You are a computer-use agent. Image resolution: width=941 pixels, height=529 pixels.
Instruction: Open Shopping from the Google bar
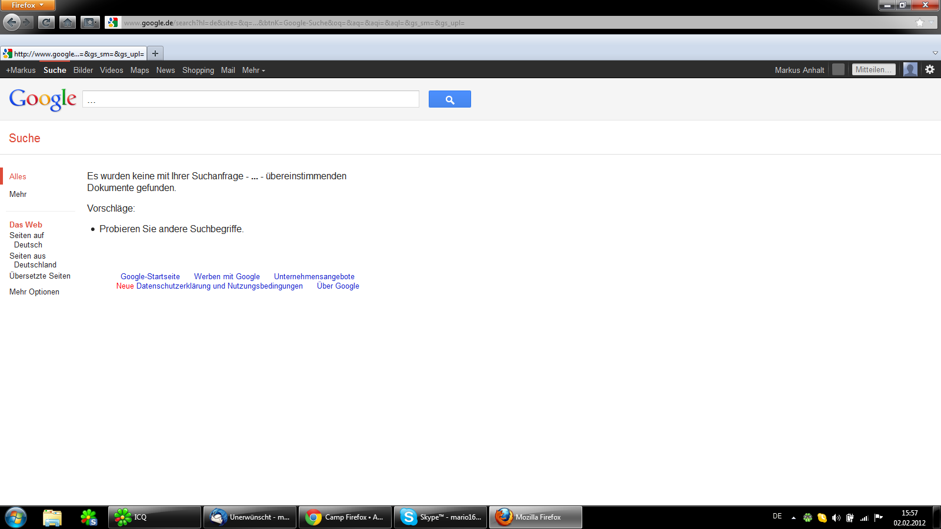click(198, 70)
